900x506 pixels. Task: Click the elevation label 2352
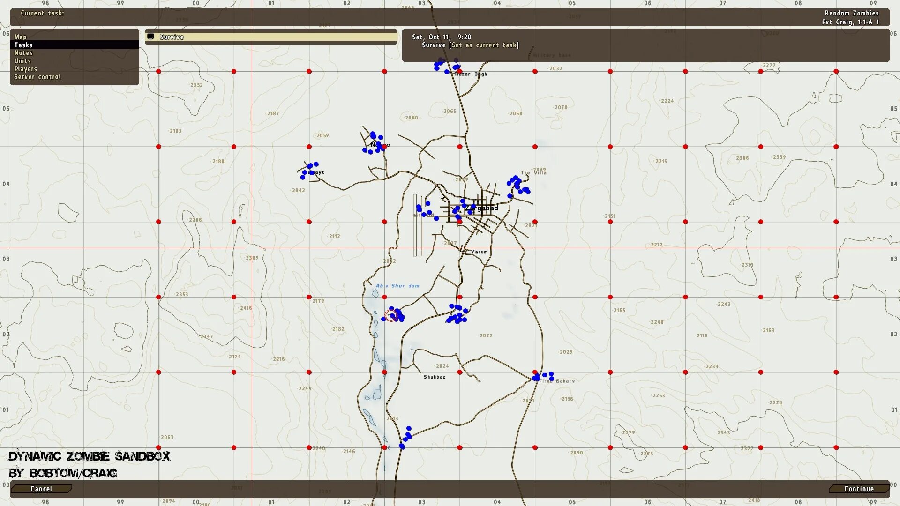tap(196, 85)
